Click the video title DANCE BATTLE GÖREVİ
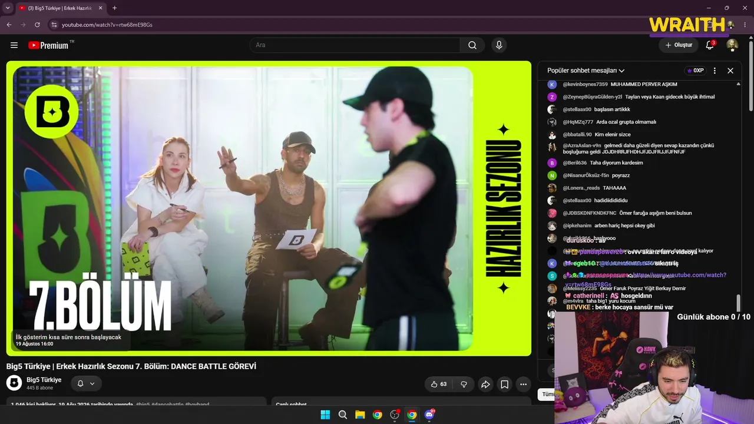754x424 pixels. [x=131, y=366]
